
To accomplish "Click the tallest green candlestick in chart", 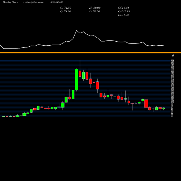I will [76, 79].
